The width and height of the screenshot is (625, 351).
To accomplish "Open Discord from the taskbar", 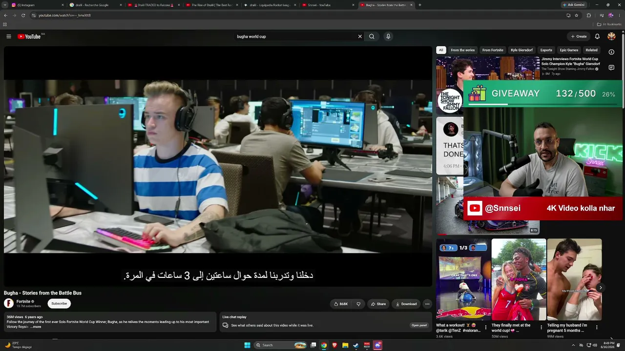I will pos(377,345).
